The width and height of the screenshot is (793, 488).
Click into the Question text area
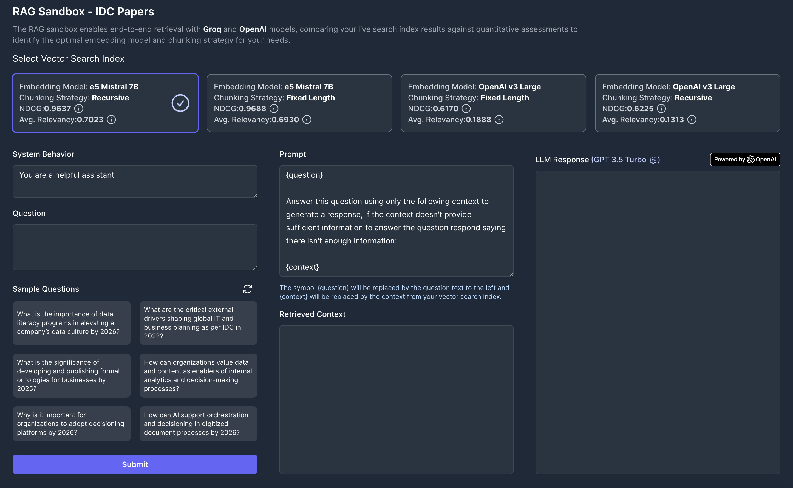[x=135, y=247]
